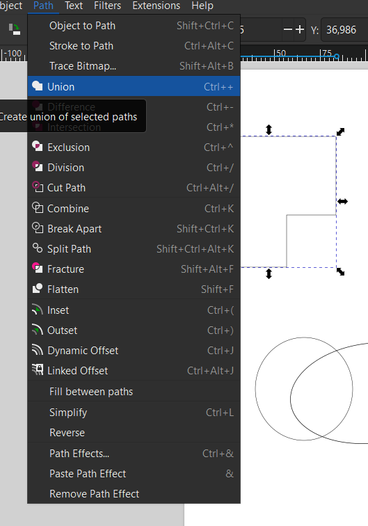Decrease value with the minus stepper
The height and width of the screenshot is (526, 368).
pos(288,30)
